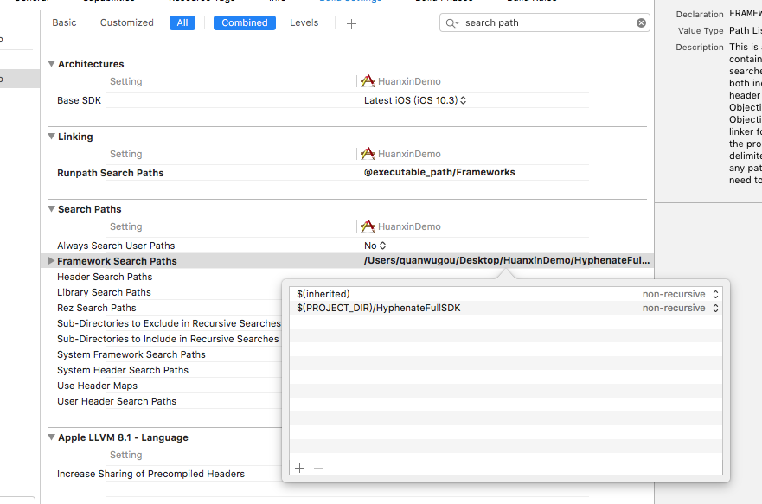The height and width of the screenshot is (504, 762).
Task: Select Header Search Paths setting
Action: click(x=105, y=277)
